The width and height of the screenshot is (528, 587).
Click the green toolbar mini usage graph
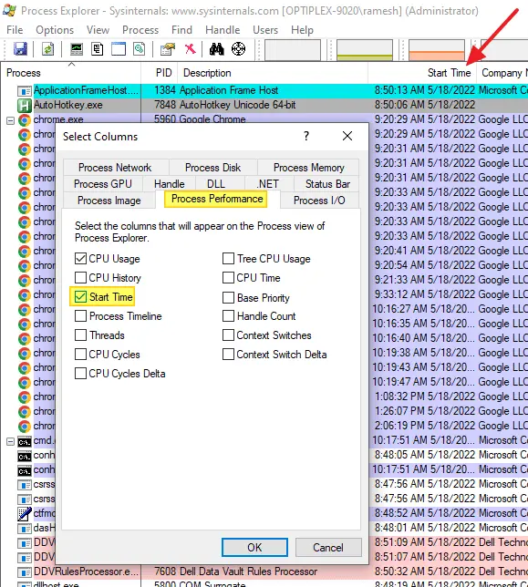pyautogui.click(x=365, y=50)
